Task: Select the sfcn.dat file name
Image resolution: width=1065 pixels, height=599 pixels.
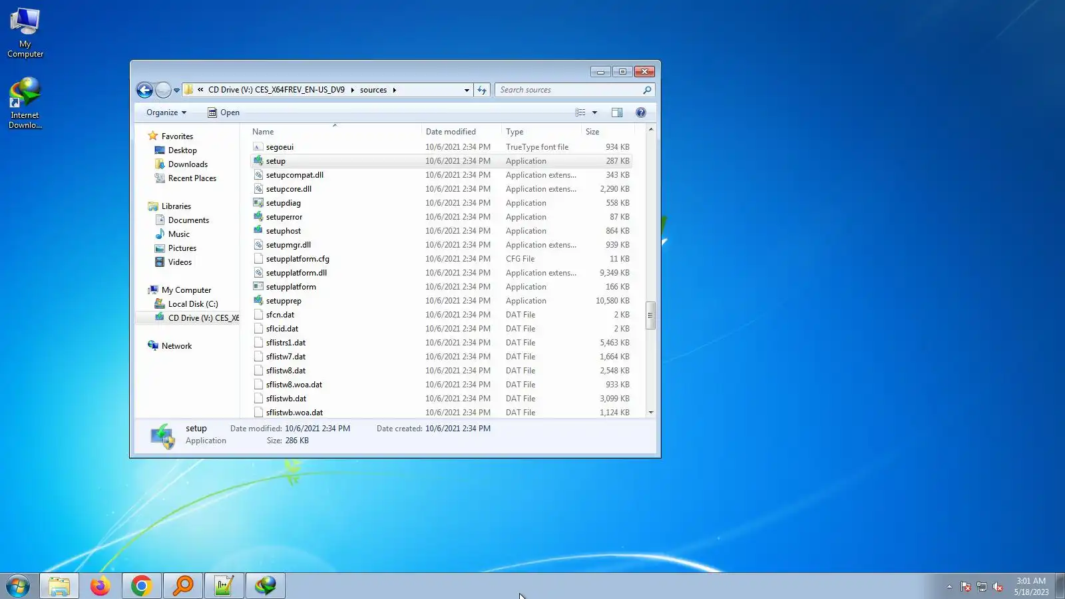Action: pos(280,315)
